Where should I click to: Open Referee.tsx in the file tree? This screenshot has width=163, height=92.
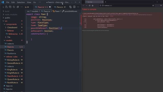click(x=13, y=34)
